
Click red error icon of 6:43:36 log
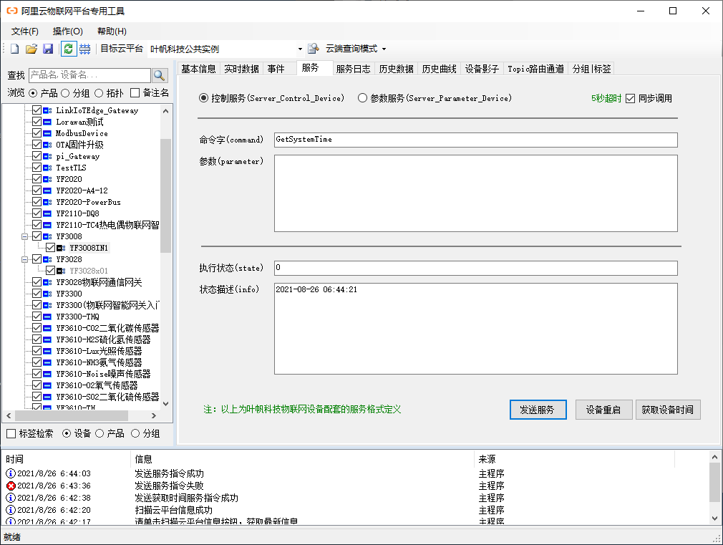(11, 486)
